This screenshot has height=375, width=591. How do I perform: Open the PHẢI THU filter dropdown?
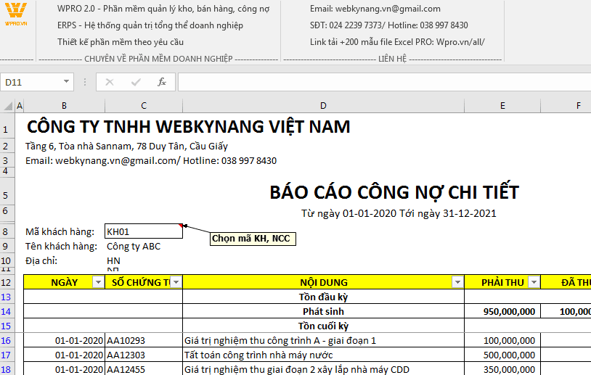click(x=534, y=282)
